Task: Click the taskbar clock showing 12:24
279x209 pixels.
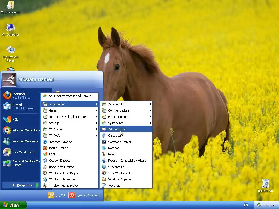Action: pos(269,205)
